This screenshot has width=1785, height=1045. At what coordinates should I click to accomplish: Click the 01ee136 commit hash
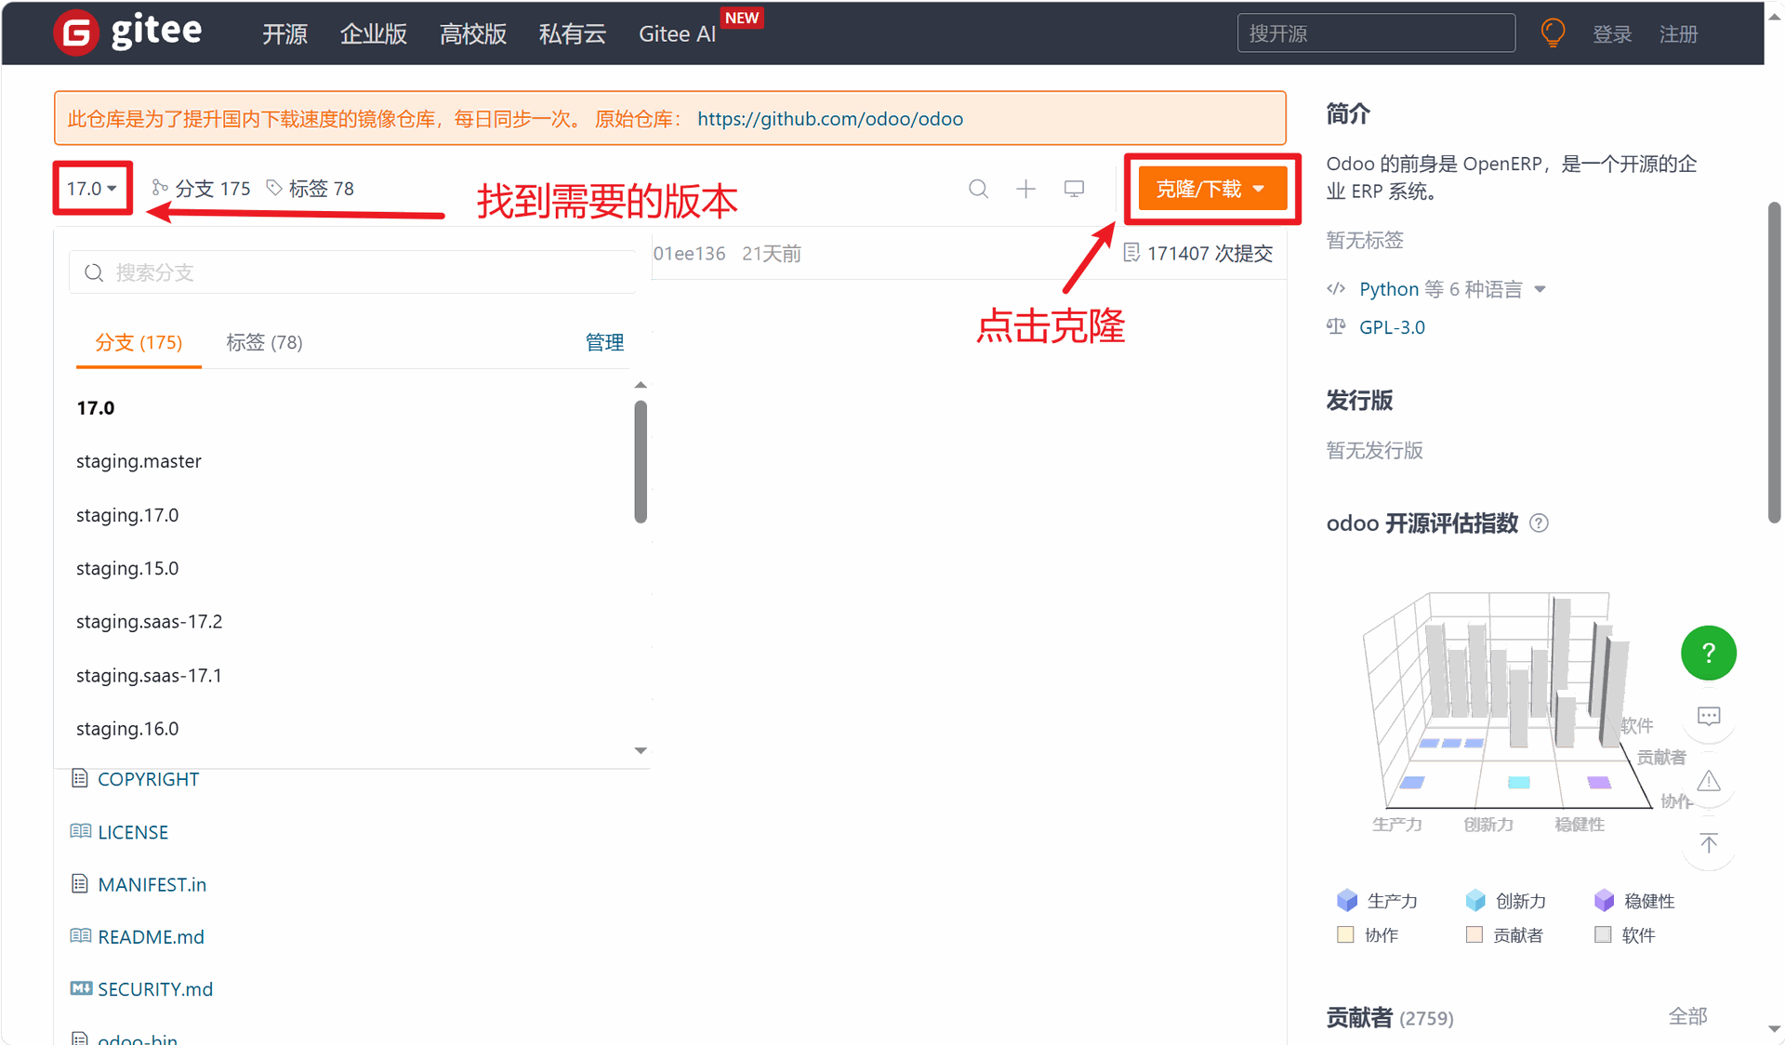(689, 253)
